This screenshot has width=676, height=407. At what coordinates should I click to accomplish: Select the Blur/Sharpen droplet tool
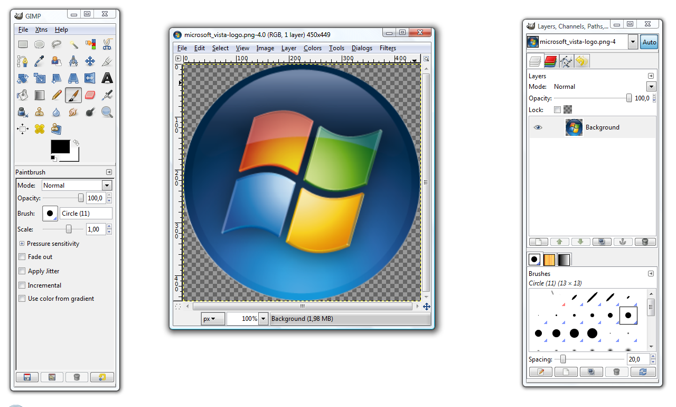pos(57,112)
